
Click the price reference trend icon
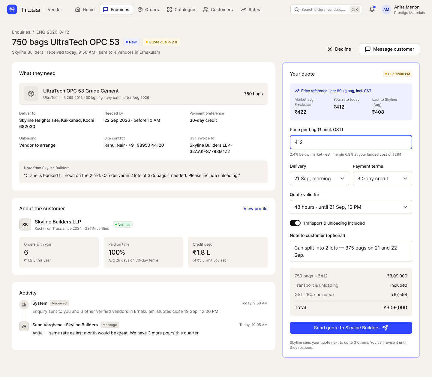(297, 91)
